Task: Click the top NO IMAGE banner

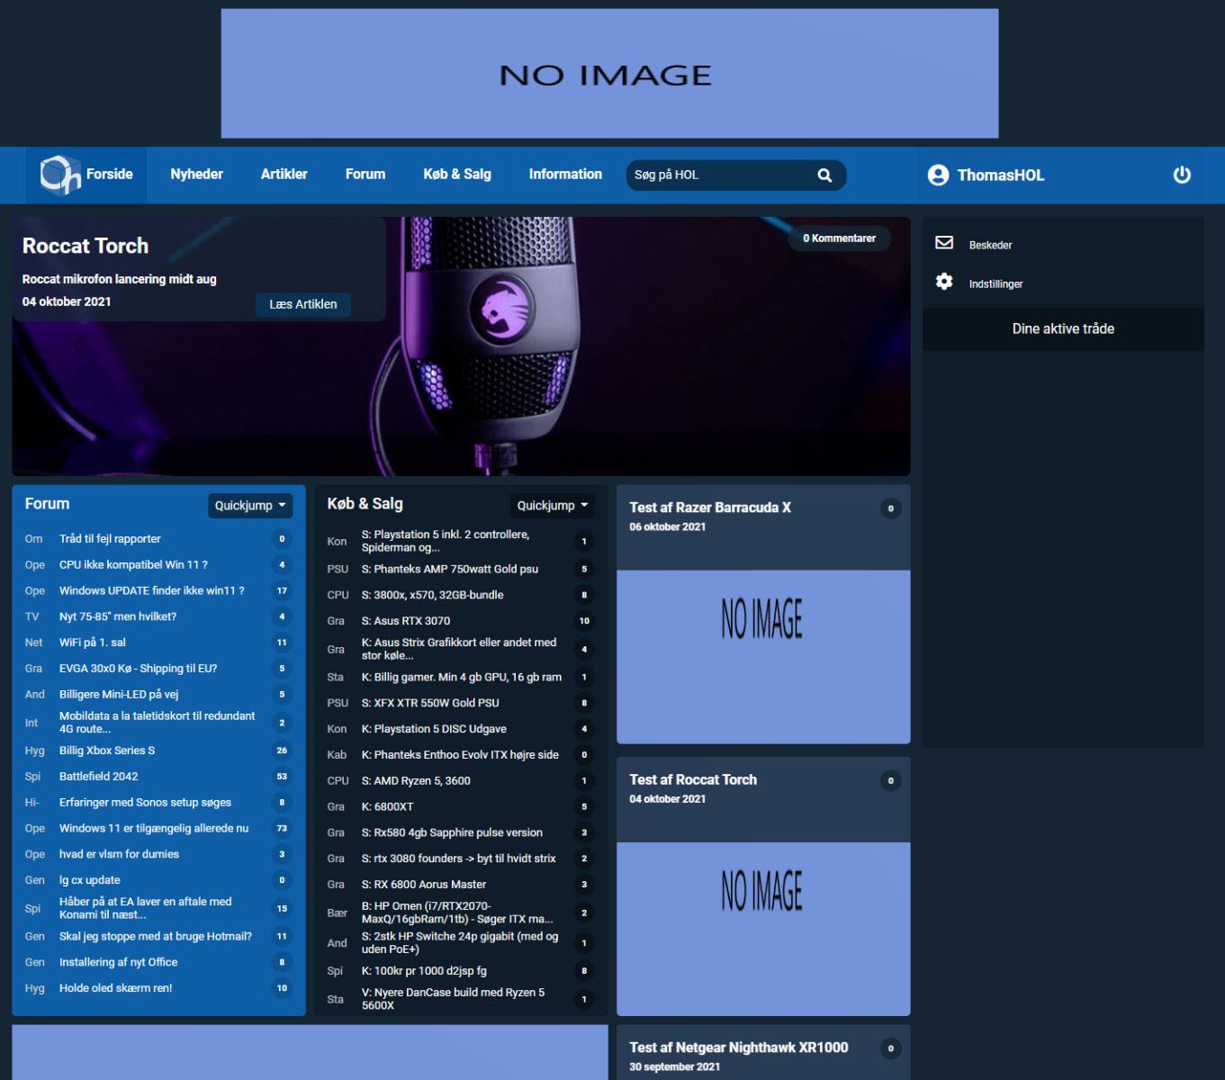Action: click(609, 74)
